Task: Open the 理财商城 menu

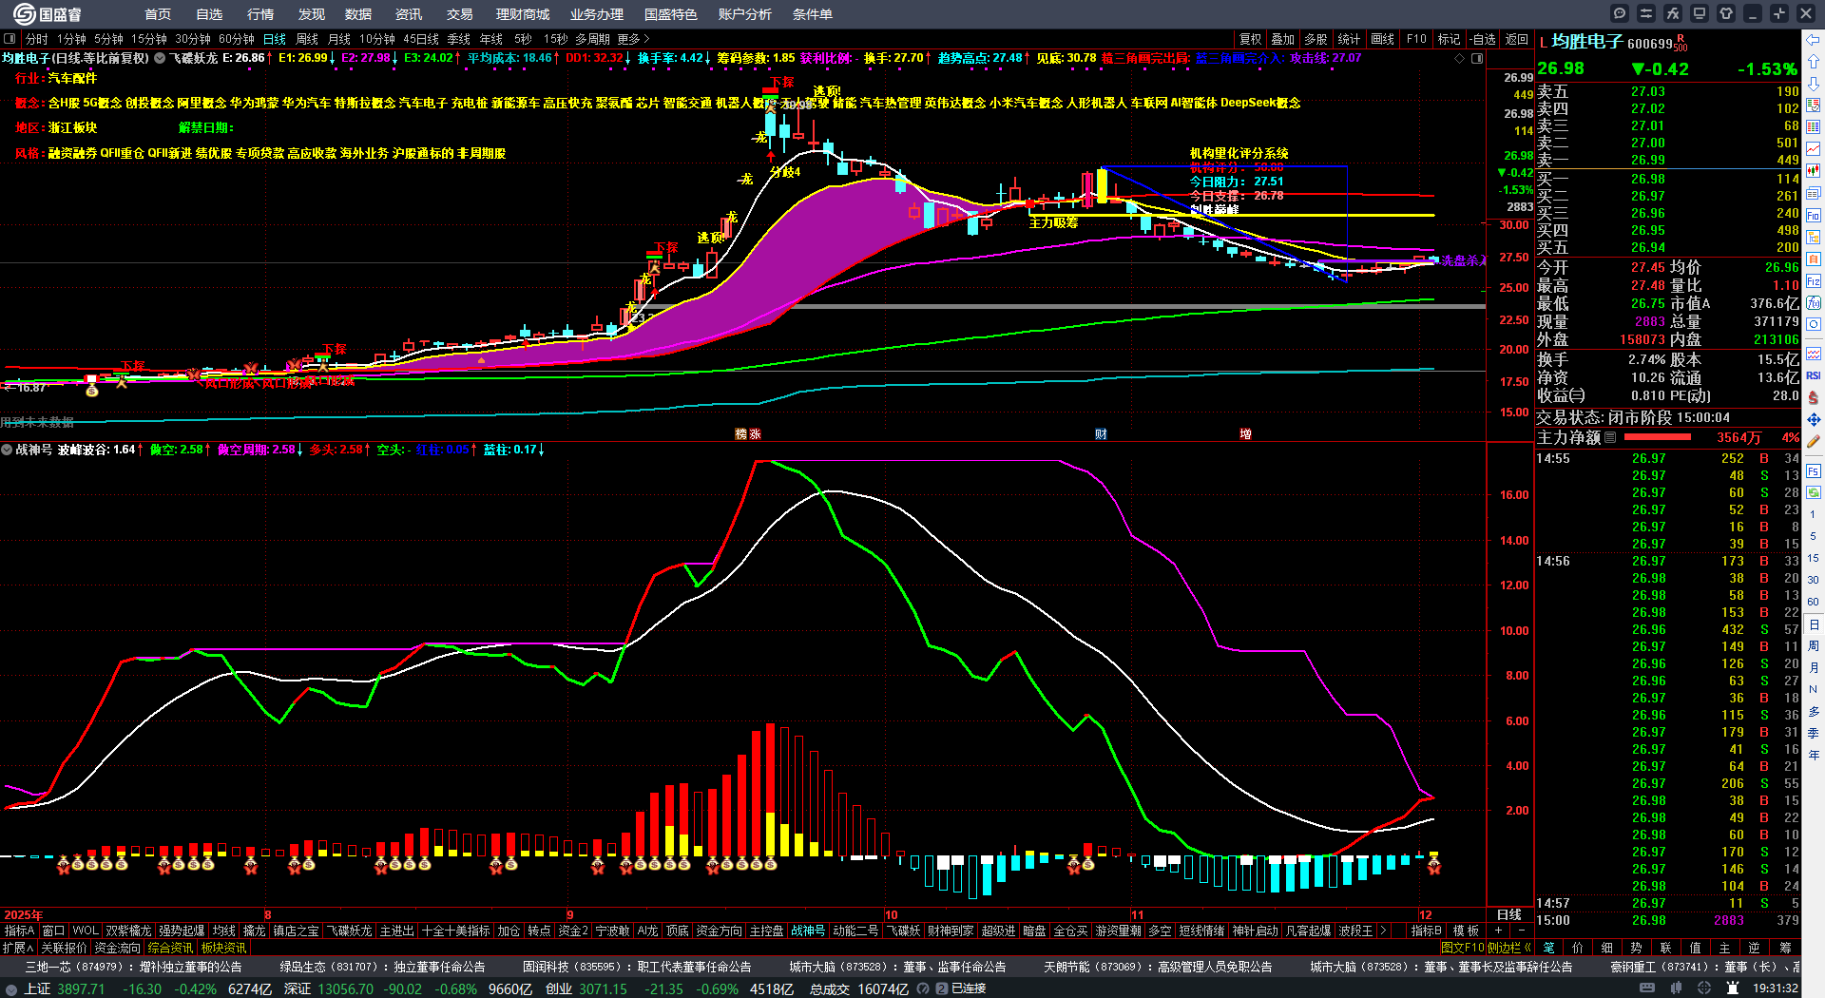Action: 523,14
